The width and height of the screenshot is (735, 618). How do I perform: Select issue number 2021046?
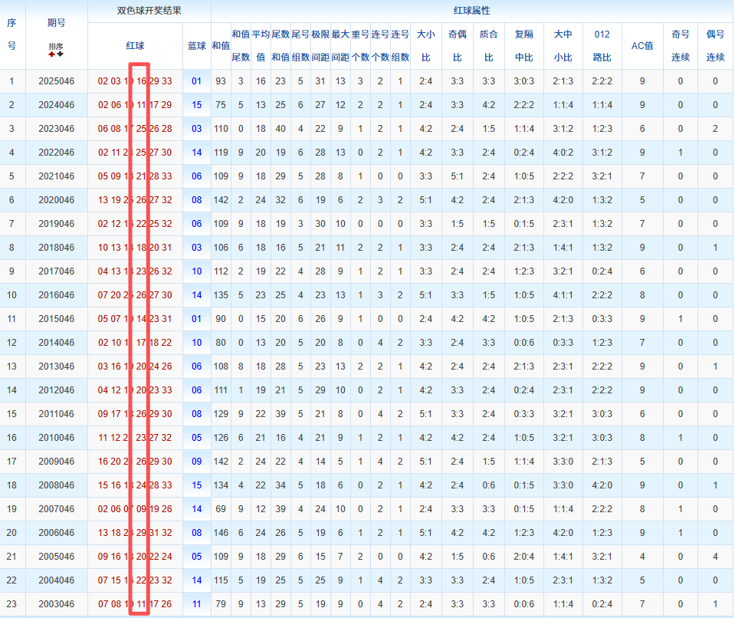tap(56, 176)
